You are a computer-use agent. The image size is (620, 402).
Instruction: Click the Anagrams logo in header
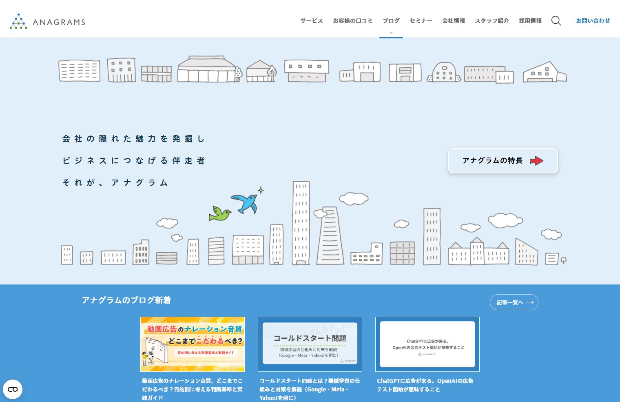[47, 21]
